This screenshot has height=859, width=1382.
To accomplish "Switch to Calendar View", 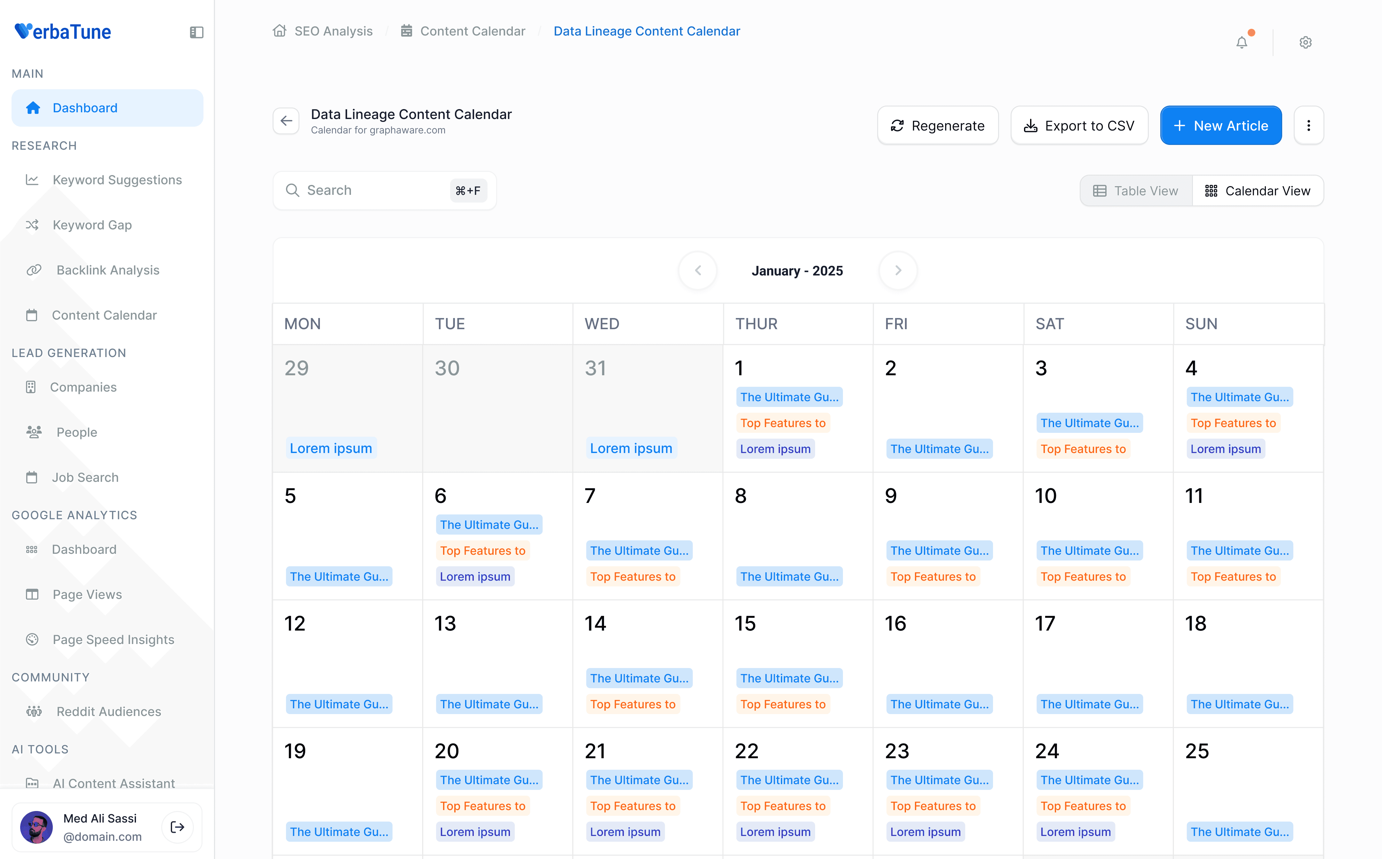I will pos(1258,191).
